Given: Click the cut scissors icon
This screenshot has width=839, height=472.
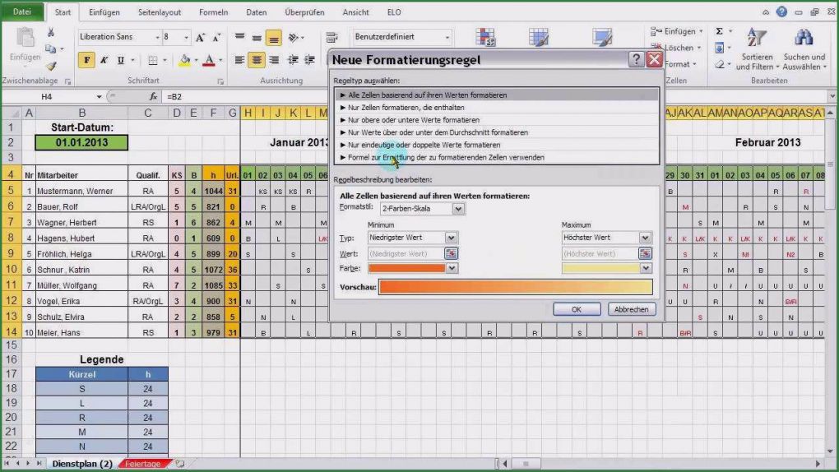Looking at the screenshot, I should (51, 33).
